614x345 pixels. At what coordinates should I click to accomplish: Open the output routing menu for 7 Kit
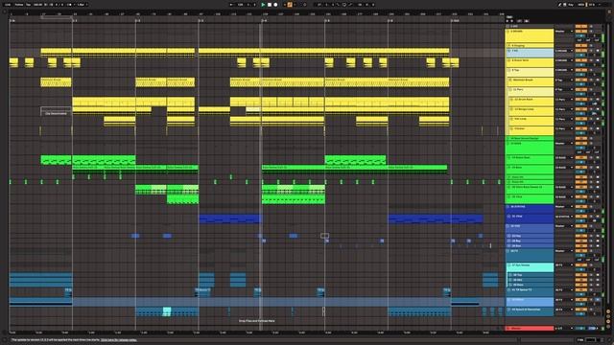[564, 51]
